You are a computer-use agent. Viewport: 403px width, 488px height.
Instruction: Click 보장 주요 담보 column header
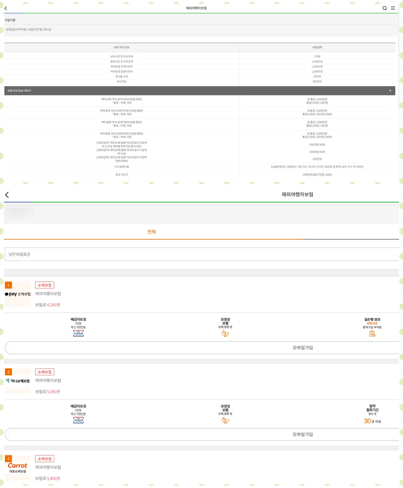(121, 47)
